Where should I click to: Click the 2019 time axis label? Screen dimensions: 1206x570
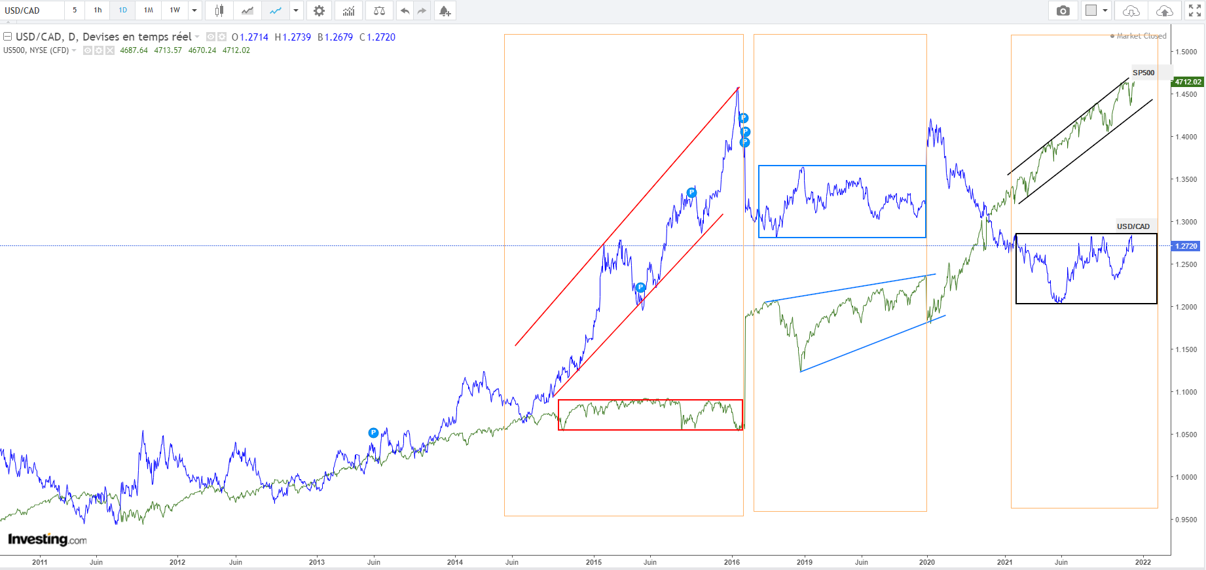[805, 562]
